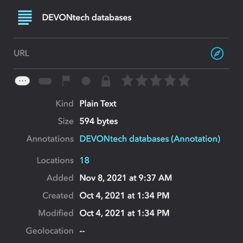Set rating to two stars
243x243 pixels.
pyautogui.click(x=142, y=80)
